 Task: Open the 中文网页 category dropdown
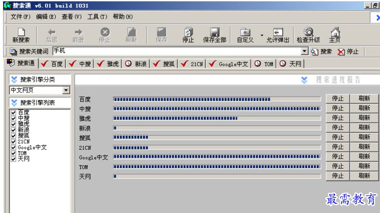[x=66, y=90]
